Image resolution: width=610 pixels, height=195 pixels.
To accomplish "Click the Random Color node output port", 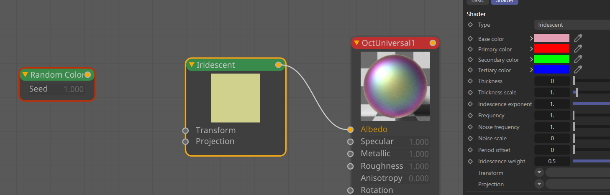I will pyautogui.click(x=87, y=75).
